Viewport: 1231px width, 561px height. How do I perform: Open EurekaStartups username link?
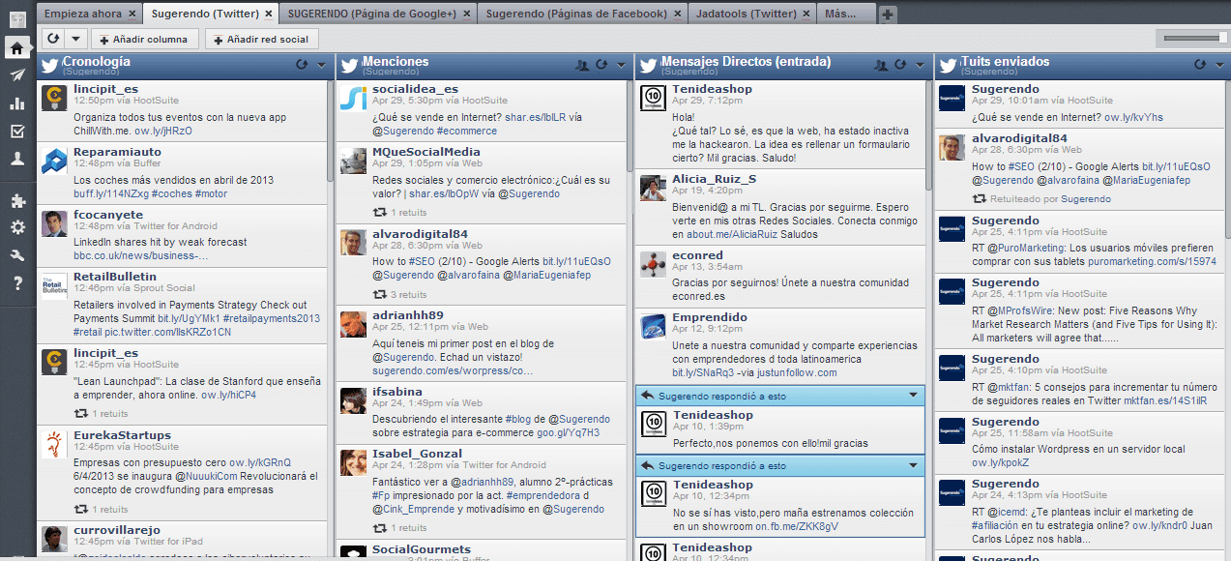point(122,435)
